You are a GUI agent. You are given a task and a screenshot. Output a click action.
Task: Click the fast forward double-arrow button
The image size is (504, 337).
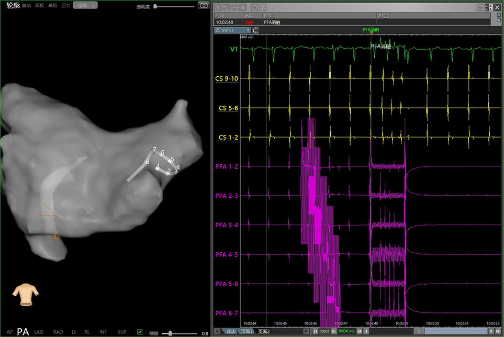click(x=497, y=331)
